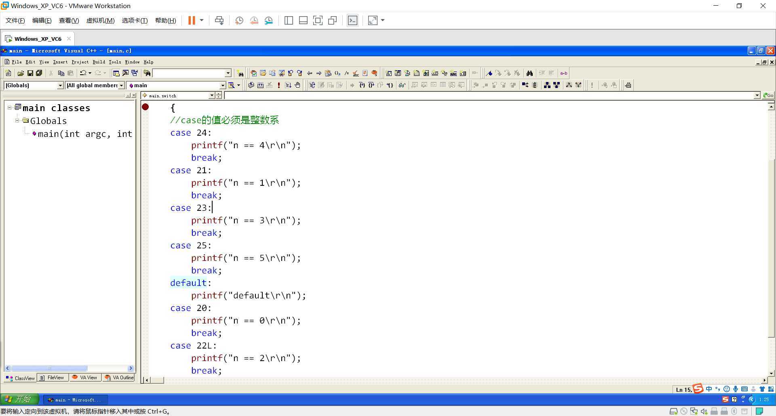Open the Project menu

click(80, 62)
